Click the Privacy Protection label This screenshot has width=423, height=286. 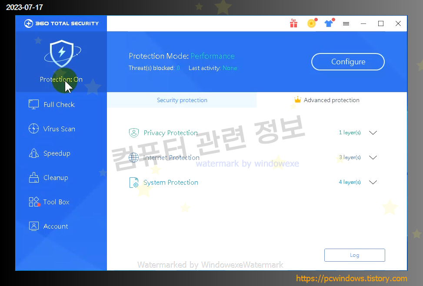point(170,133)
